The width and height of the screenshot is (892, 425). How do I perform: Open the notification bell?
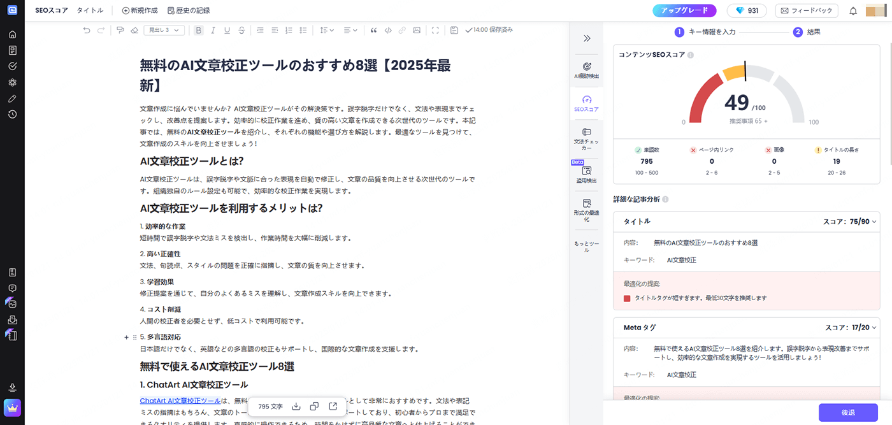[x=853, y=11]
